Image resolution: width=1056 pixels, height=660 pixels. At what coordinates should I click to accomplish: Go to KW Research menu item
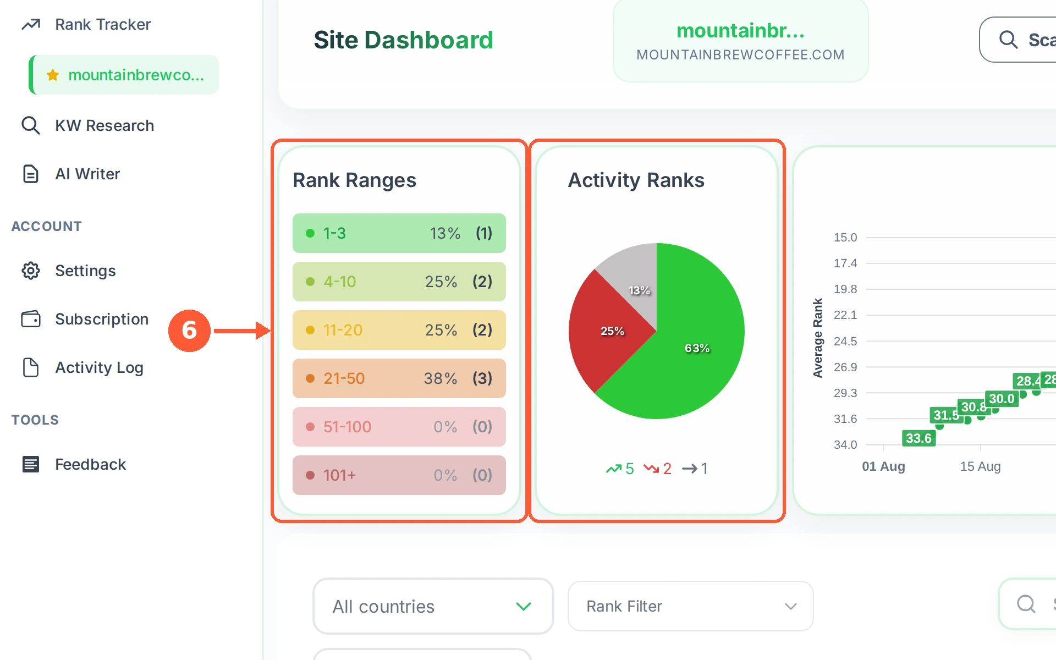pyautogui.click(x=105, y=125)
